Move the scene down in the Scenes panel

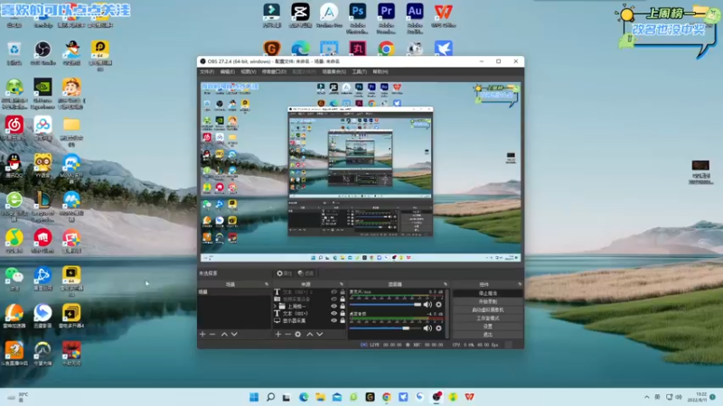click(234, 334)
